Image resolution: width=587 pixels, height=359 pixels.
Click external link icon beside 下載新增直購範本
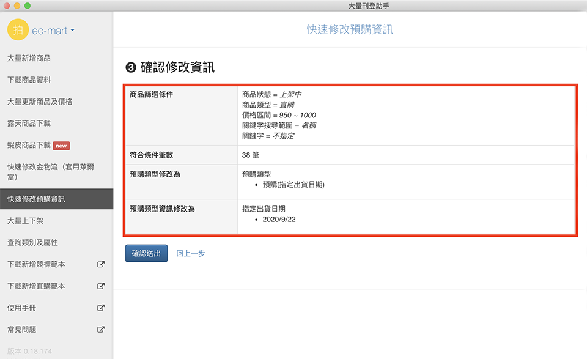[101, 286]
